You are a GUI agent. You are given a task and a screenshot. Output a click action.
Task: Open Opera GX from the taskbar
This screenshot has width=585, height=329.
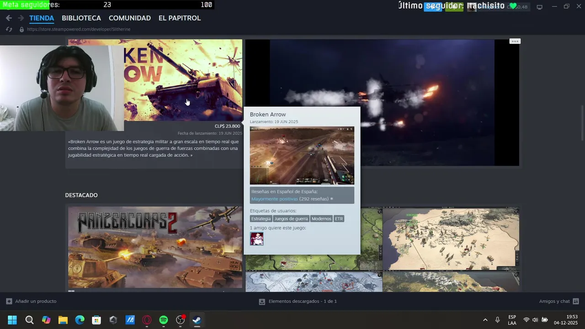[x=147, y=320]
